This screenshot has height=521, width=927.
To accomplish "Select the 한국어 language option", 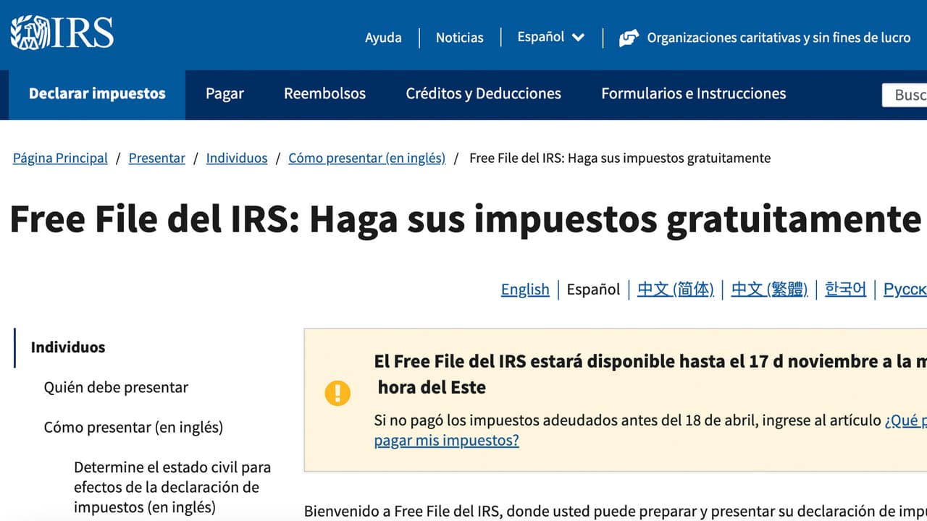I will (x=844, y=289).
